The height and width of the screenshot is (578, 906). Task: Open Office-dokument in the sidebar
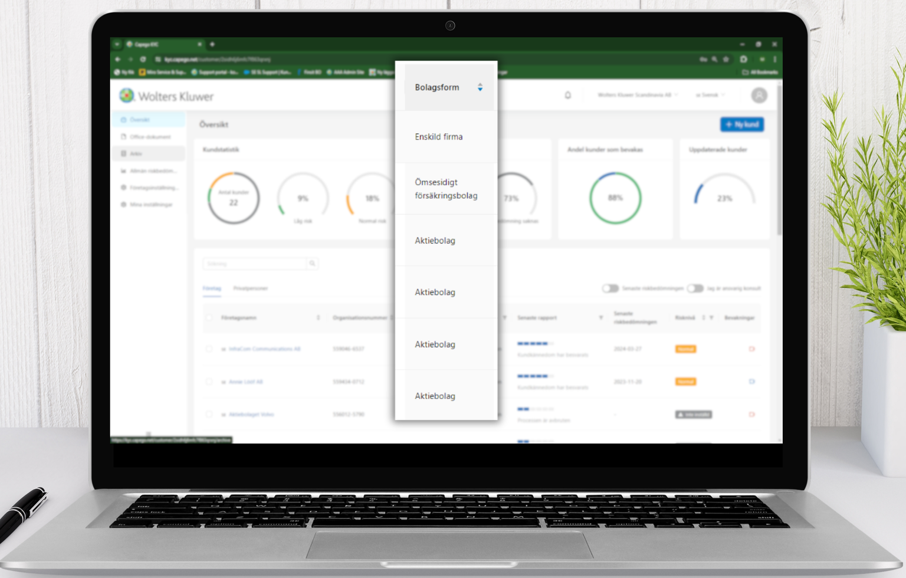150,137
